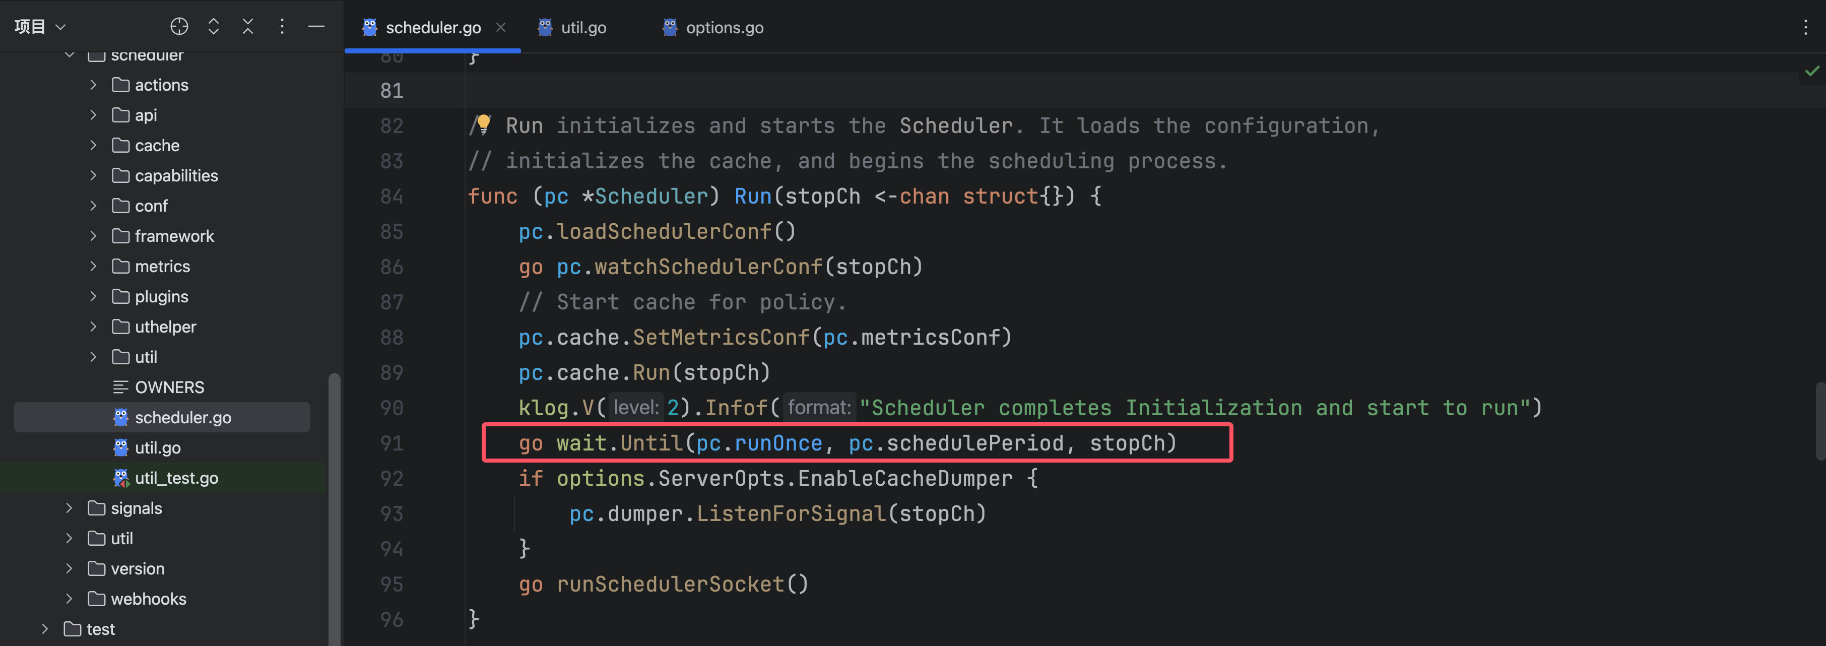The width and height of the screenshot is (1826, 646).
Task: Click the Expand All arrows icon
Action: [213, 26]
